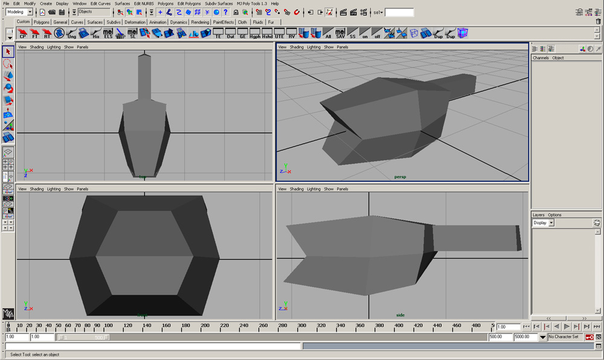Run the mel SL shelf script
604x360 pixels.
click(x=132, y=33)
